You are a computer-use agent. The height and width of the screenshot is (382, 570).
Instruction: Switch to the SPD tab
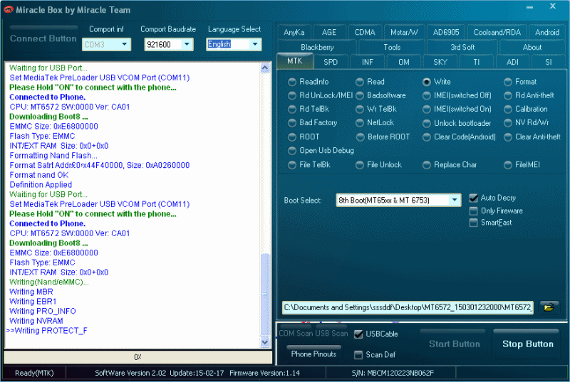331,62
